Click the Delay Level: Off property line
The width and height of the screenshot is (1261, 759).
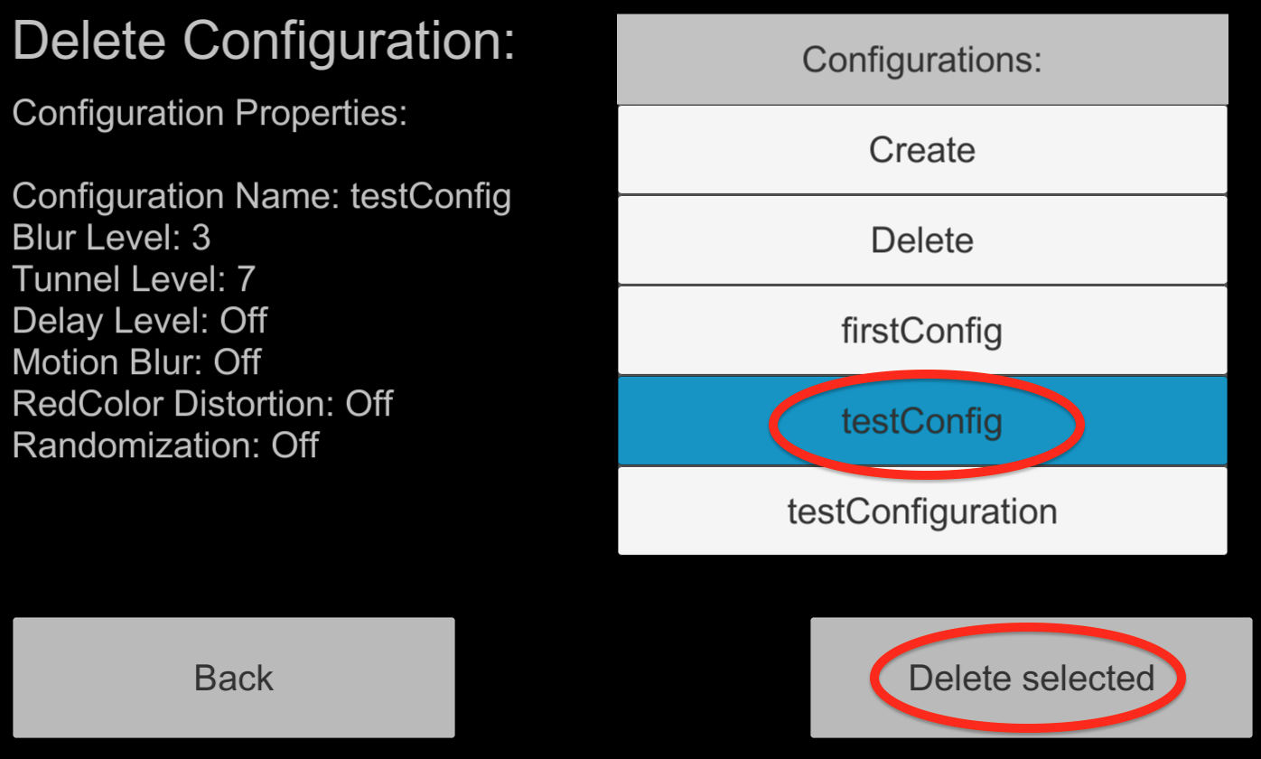pyautogui.click(x=140, y=321)
